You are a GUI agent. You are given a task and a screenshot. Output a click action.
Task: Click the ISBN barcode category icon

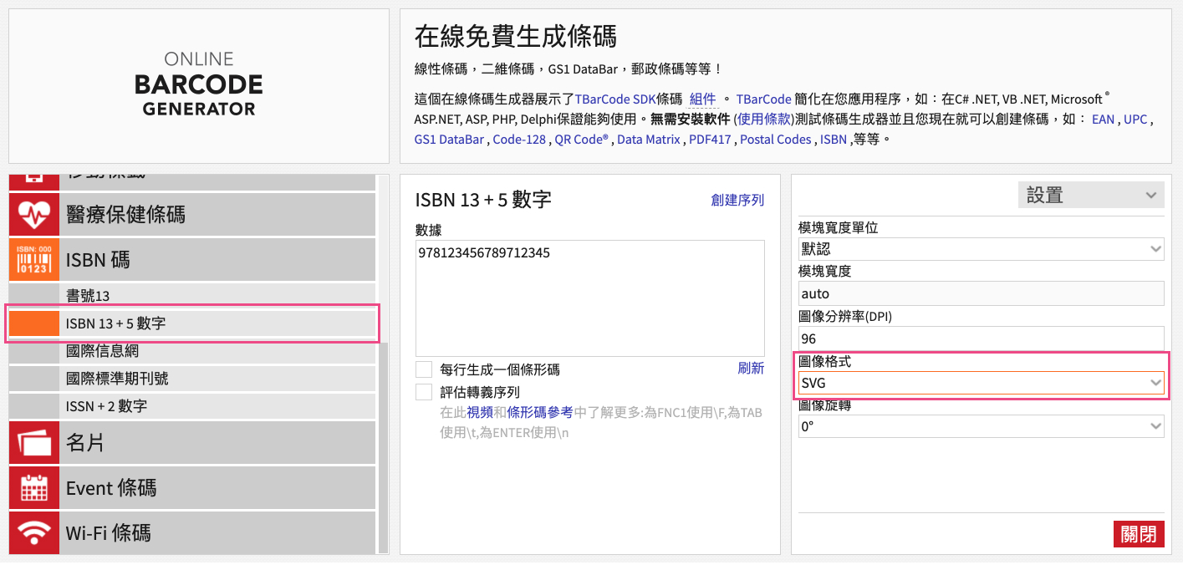coord(34,260)
